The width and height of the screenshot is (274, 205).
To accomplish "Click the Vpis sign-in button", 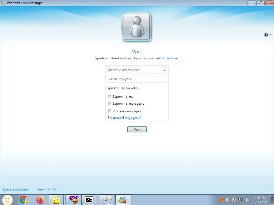I will click(x=137, y=129).
